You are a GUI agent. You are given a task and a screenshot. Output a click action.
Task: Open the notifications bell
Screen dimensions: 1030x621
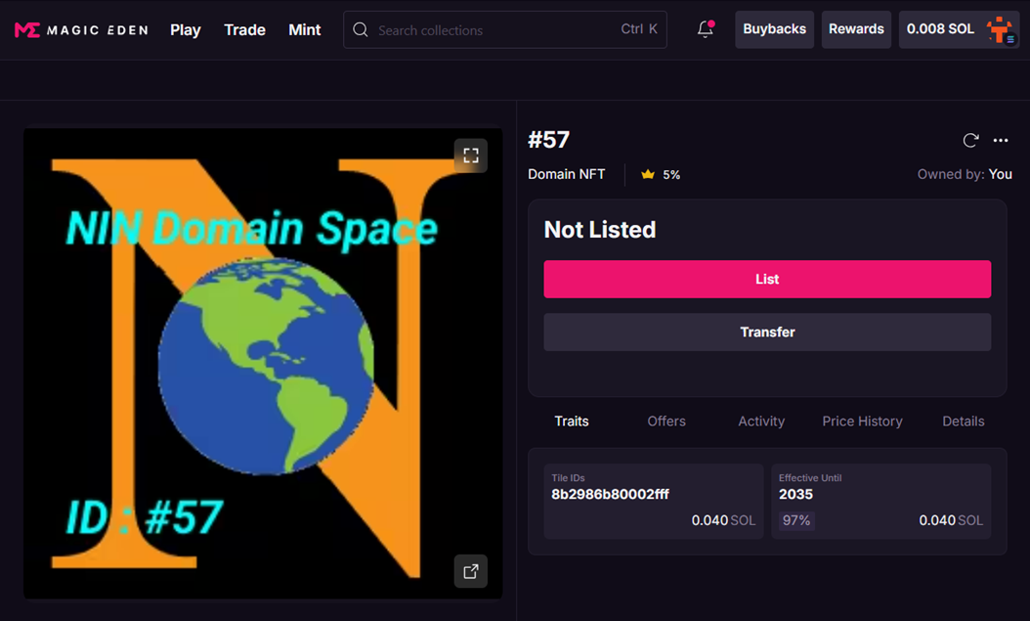[x=705, y=29]
